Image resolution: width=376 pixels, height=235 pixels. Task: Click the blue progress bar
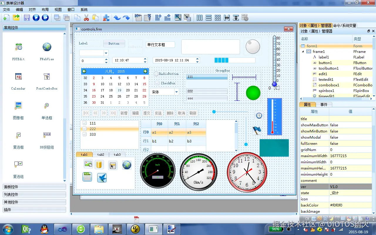pyautogui.click(x=235, y=60)
